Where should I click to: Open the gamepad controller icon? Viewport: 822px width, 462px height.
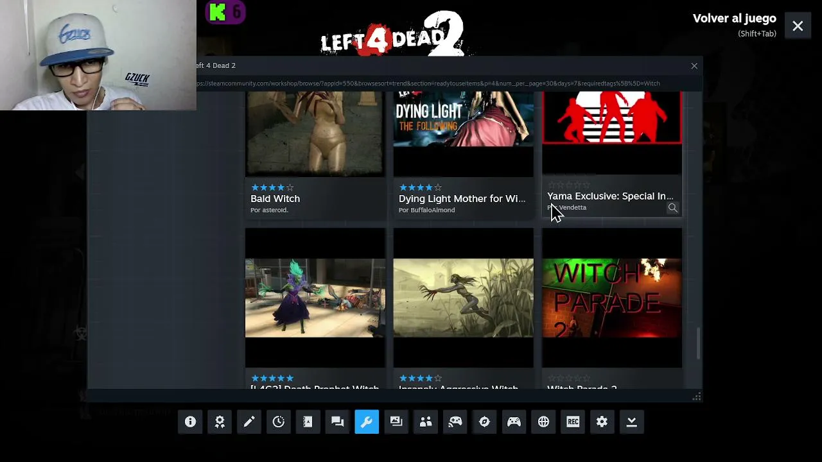click(514, 422)
